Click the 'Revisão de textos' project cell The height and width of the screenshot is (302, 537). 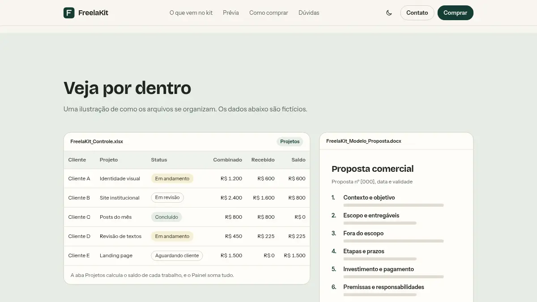pos(121,236)
